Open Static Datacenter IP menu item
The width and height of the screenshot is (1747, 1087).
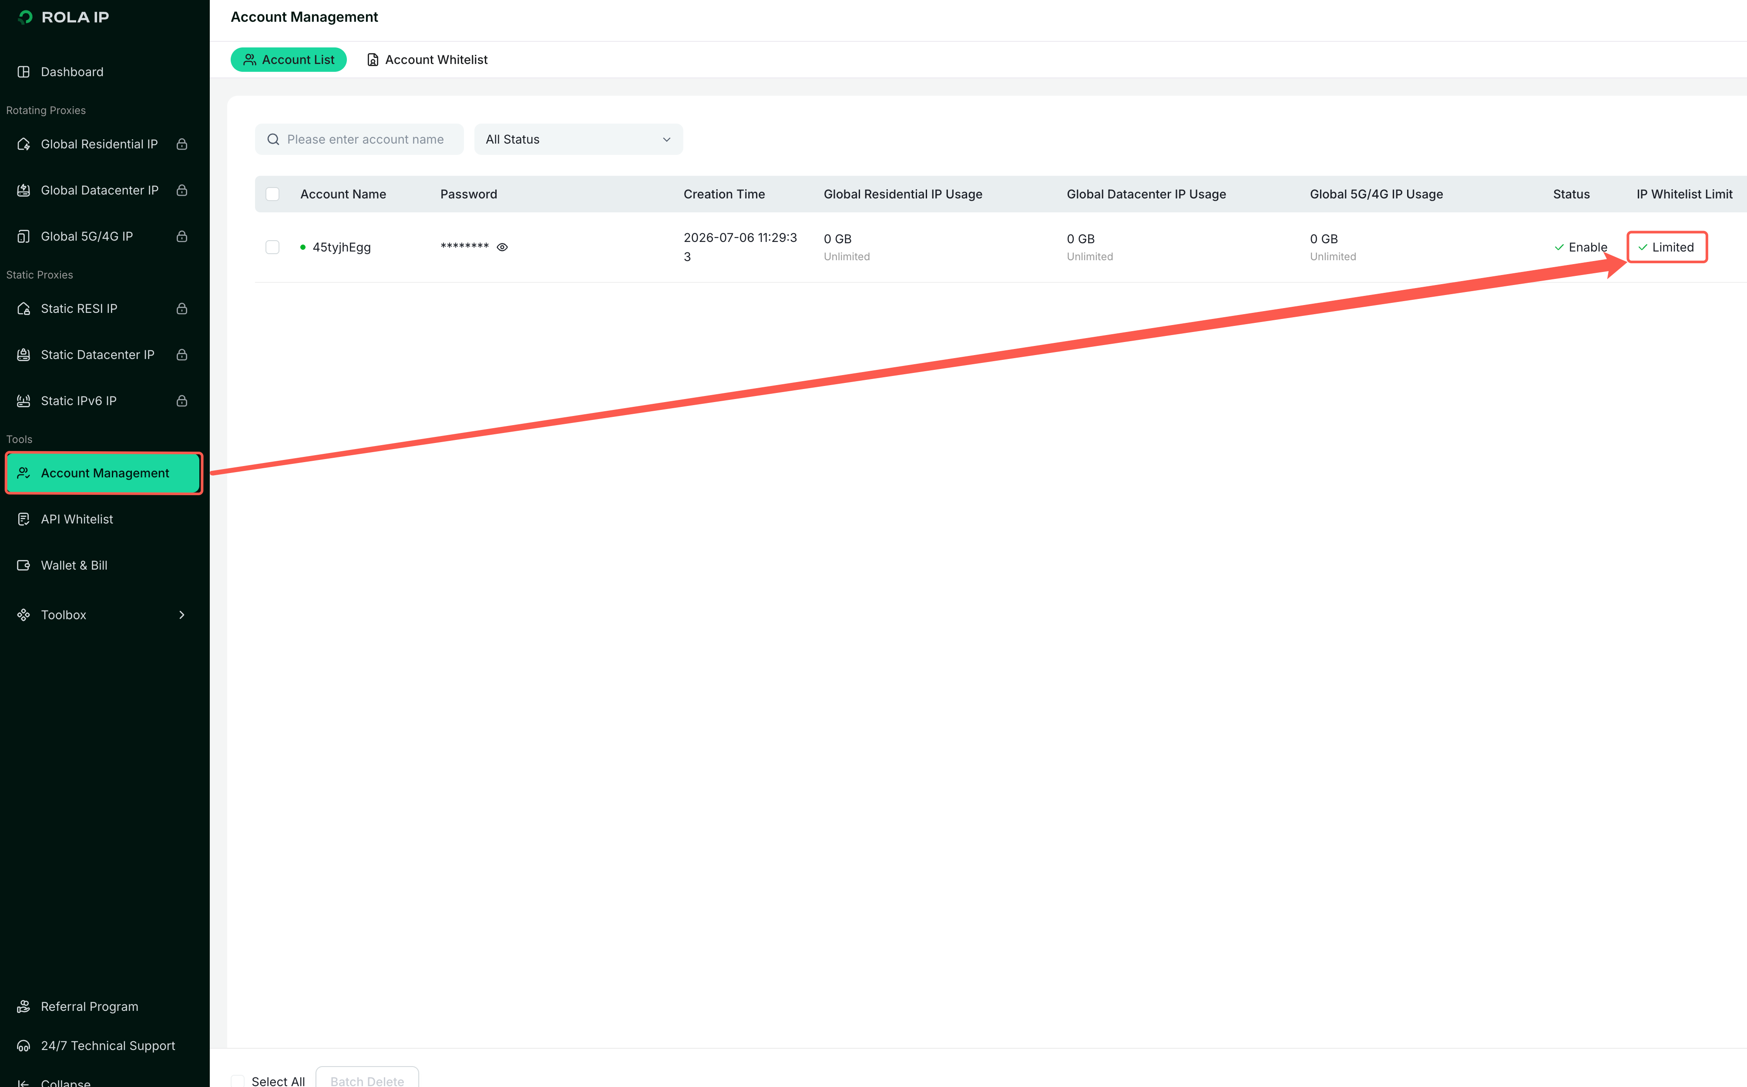[x=104, y=354]
